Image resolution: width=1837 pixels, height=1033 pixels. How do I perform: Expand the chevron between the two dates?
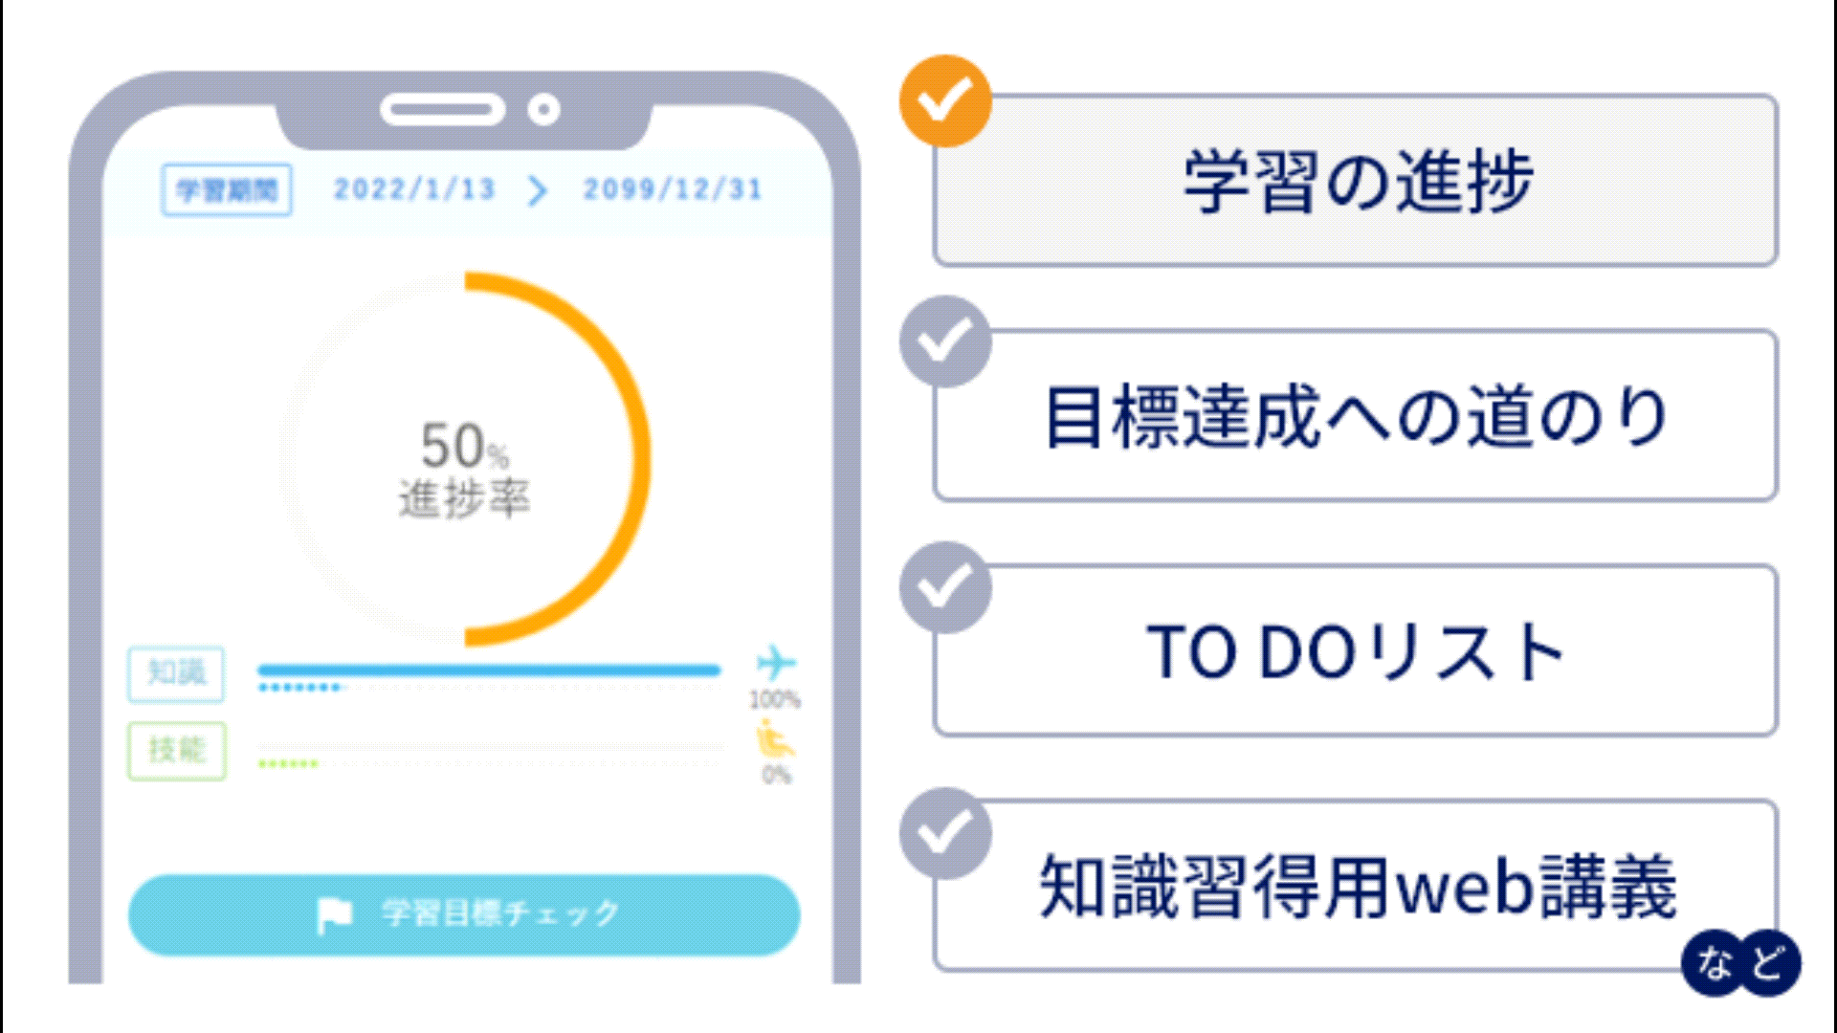539,189
